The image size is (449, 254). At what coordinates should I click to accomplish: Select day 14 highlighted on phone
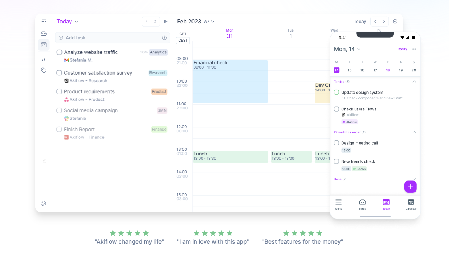[x=337, y=70]
